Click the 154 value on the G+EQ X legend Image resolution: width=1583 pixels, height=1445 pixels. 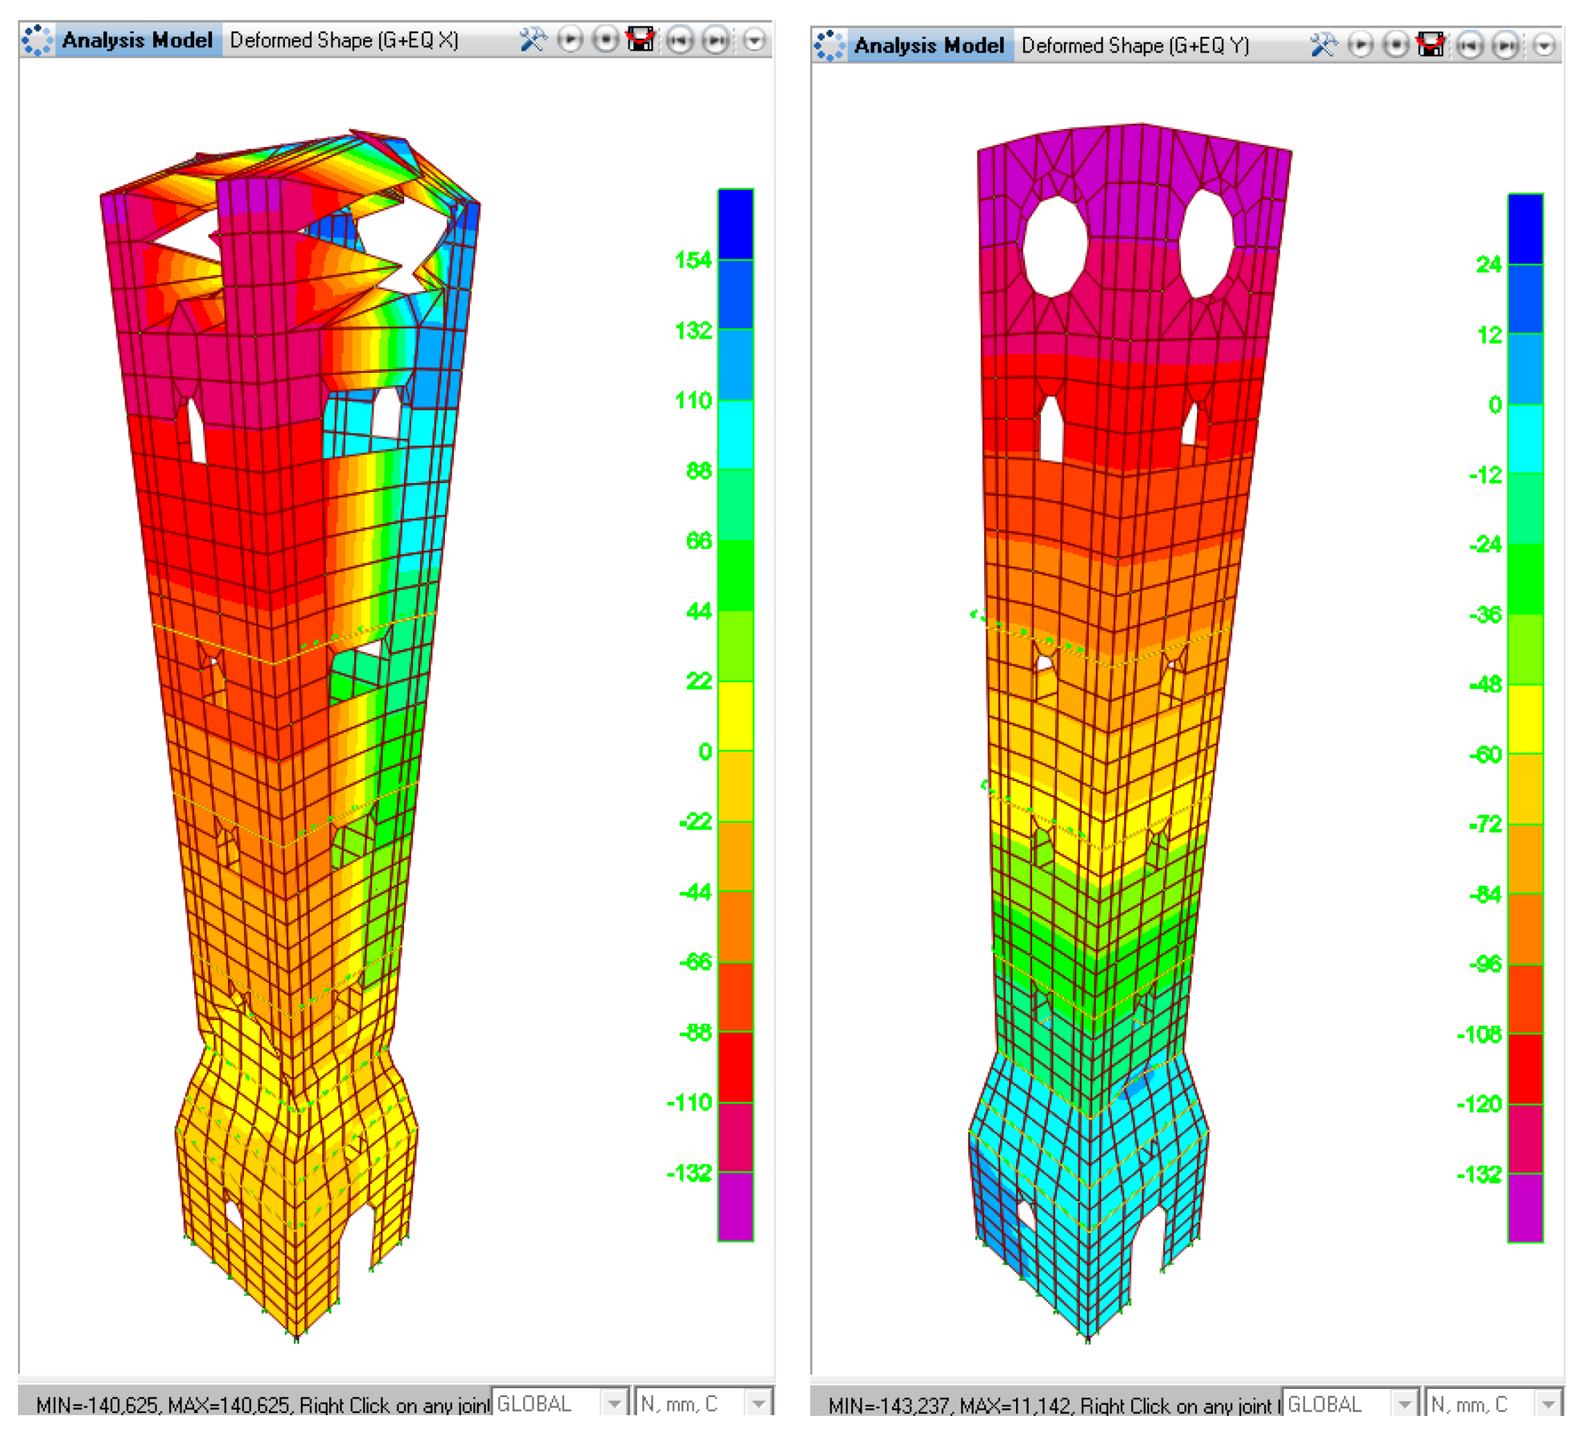click(x=693, y=260)
